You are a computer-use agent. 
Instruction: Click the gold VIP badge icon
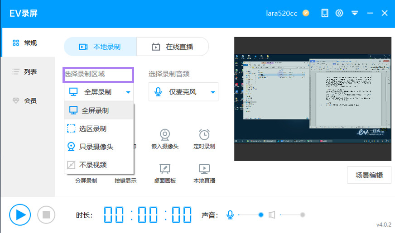pyautogui.click(x=306, y=13)
